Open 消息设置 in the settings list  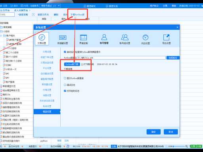pyautogui.click(x=47, y=95)
